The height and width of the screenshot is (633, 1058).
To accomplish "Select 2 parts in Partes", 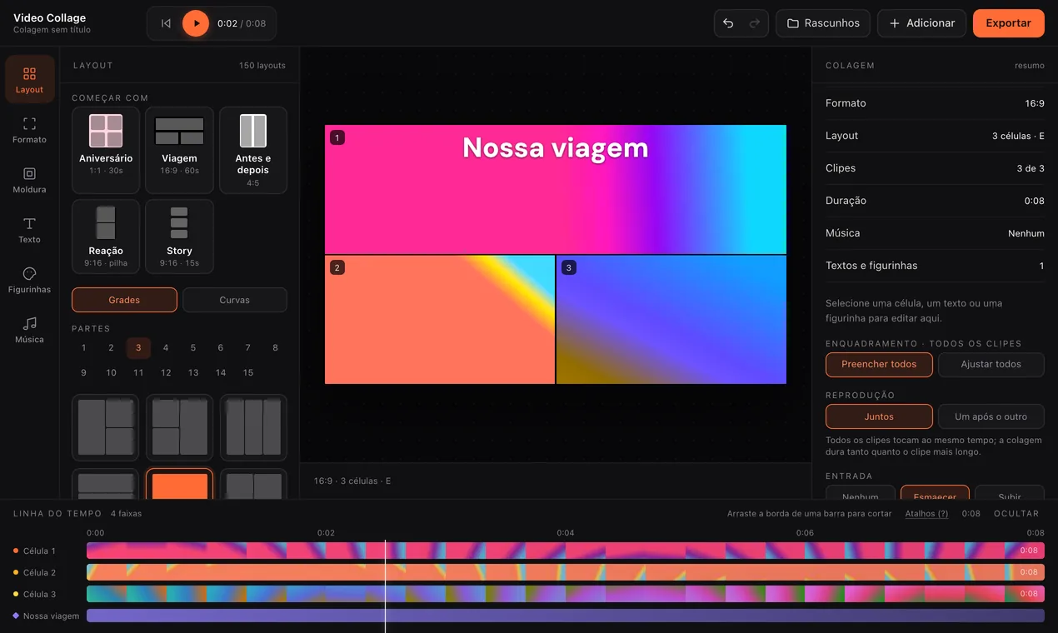I will (111, 347).
